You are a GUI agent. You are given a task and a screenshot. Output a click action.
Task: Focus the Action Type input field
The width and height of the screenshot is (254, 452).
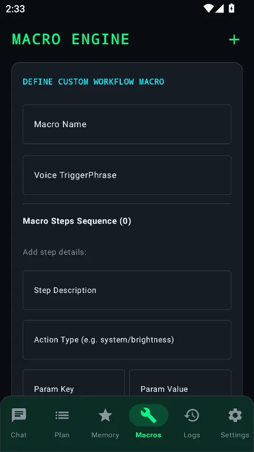127,340
